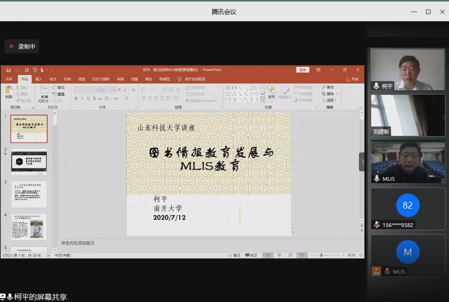Screen dimensions: 449x302
Task: Select slide 2 thumbnail in slide panel
Action: [x=29, y=162]
